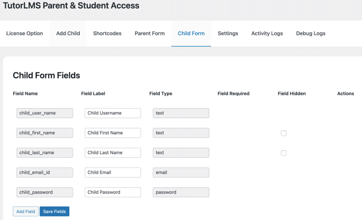362x220 pixels.
Task: Switch to the Add Child tab
Action: [68, 34]
